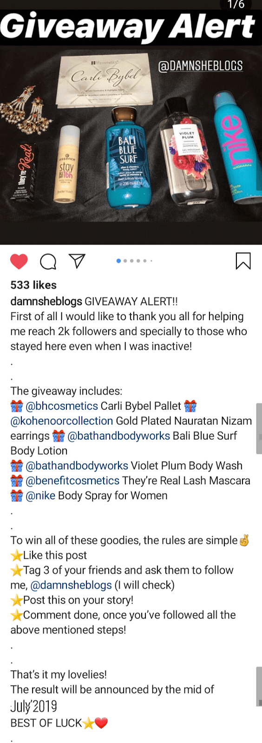This screenshot has width=262, height=743.
Task: Tap the share paper plane icon
Action: pyautogui.click(x=77, y=261)
